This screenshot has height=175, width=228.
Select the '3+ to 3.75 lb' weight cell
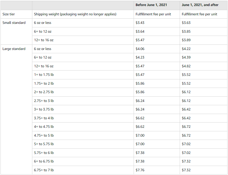point(83,109)
